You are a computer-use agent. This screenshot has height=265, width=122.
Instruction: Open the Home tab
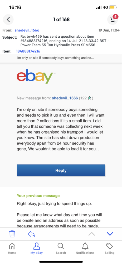[12, 249]
